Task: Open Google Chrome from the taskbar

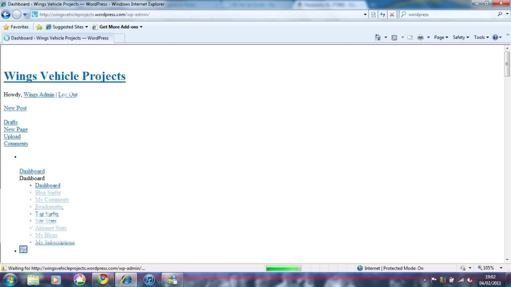Action: coord(103,280)
